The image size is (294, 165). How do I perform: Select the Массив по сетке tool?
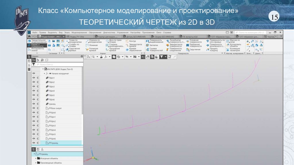pos(233,41)
